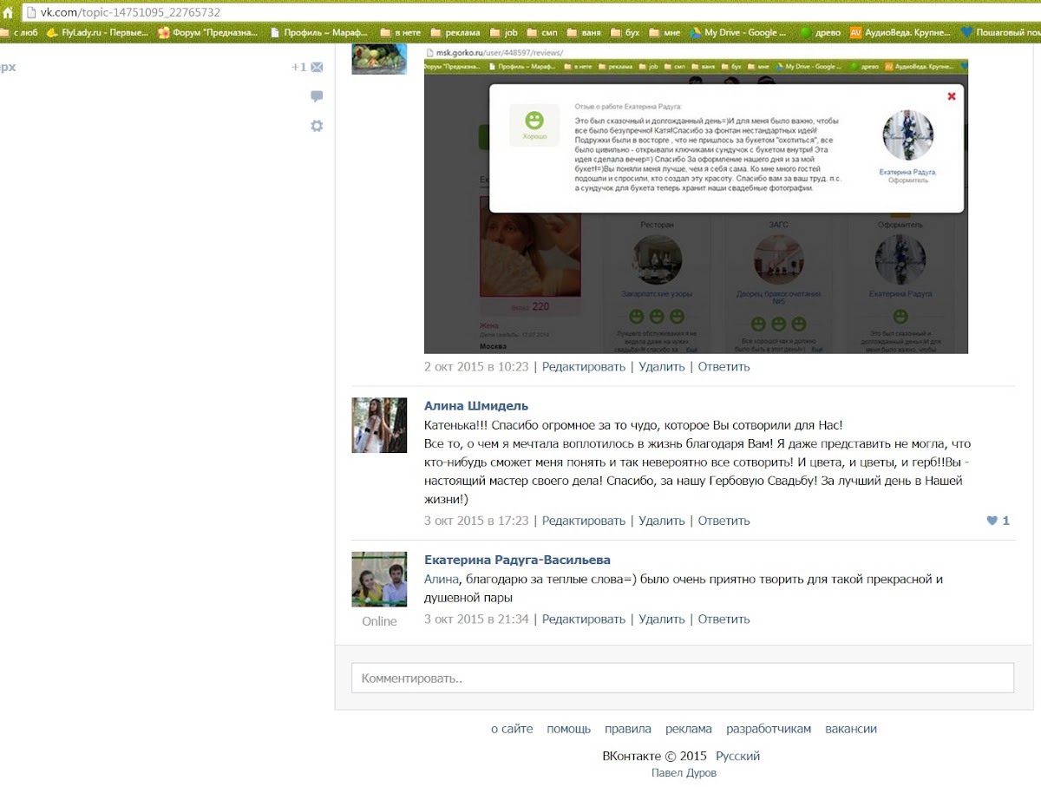Image resolution: width=1041 pixels, height=787 pixels.
Task: Click Редактировать on the 3 окт 21:34 comment
Action: pyautogui.click(x=584, y=619)
